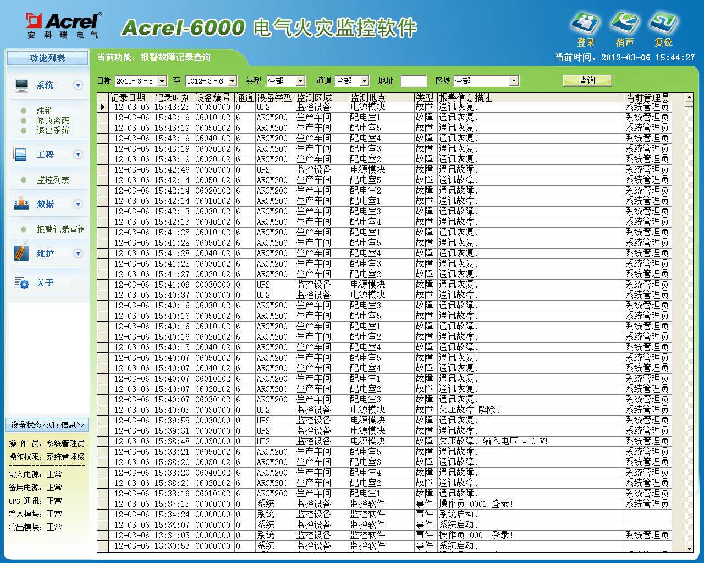This screenshot has width=704, height=563.
Task: Open the 监控列表 monitoring list
Action: pos(53,180)
